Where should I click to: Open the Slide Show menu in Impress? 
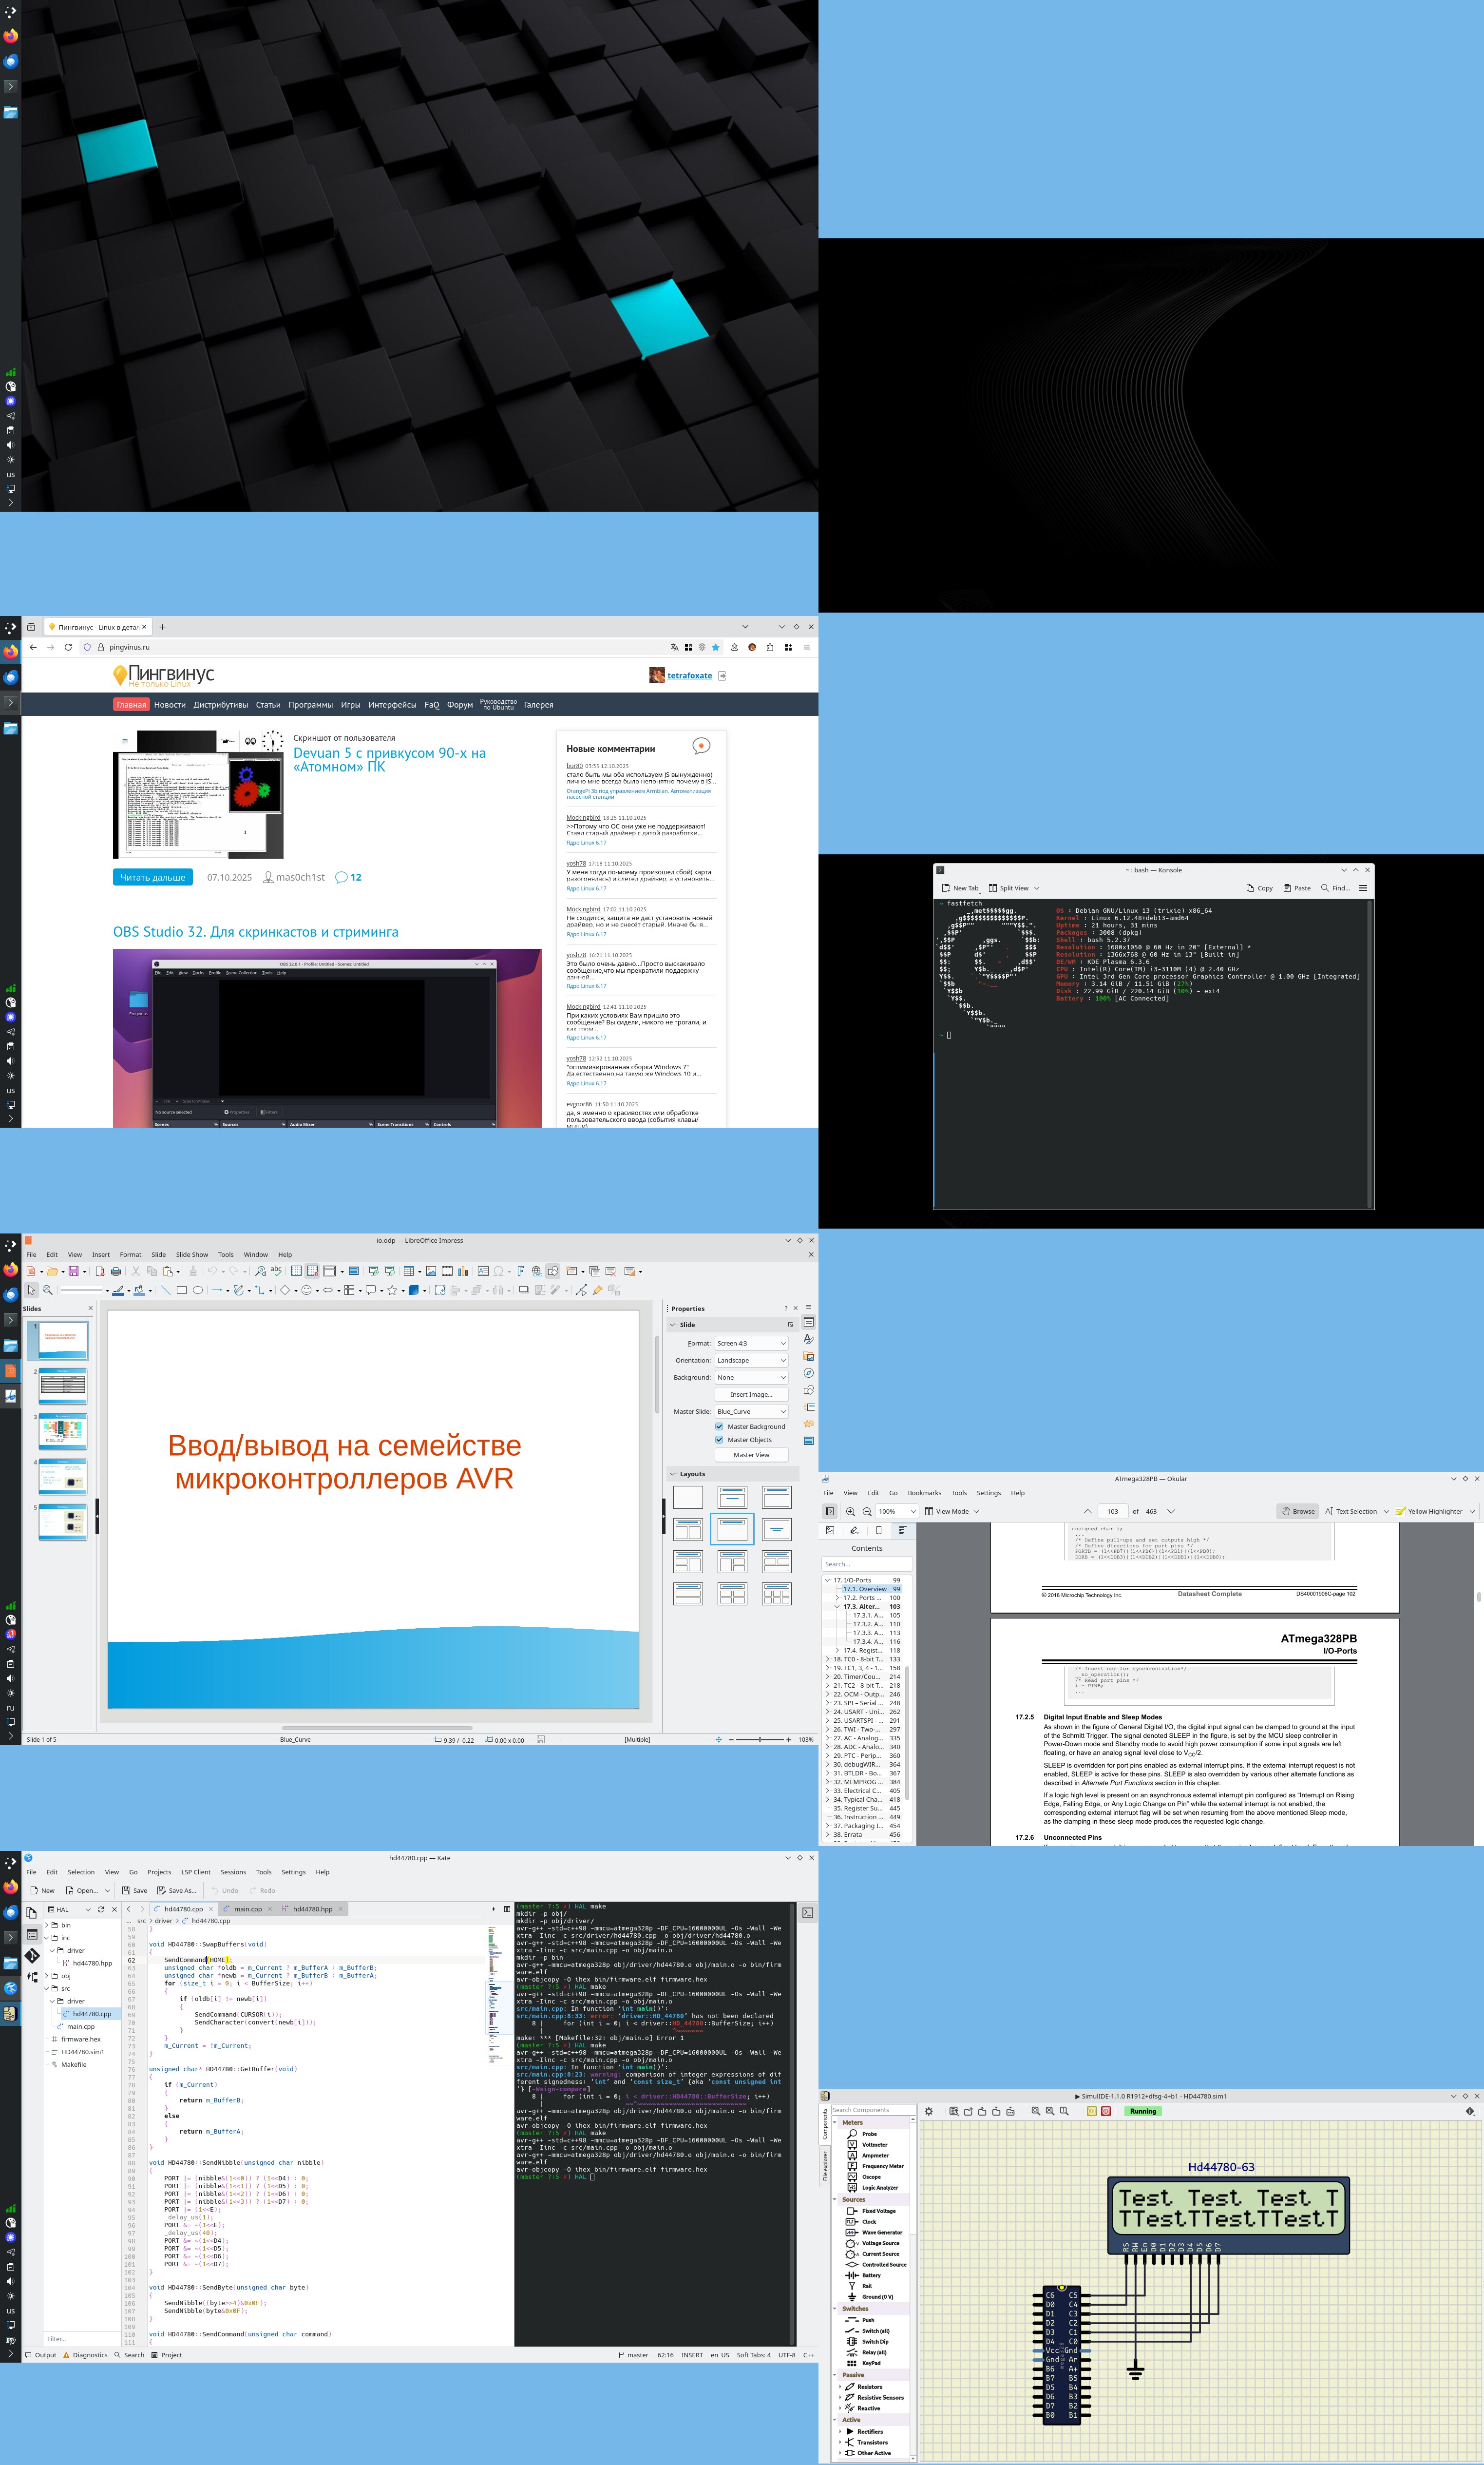pyautogui.click(x=192, y=1254)
